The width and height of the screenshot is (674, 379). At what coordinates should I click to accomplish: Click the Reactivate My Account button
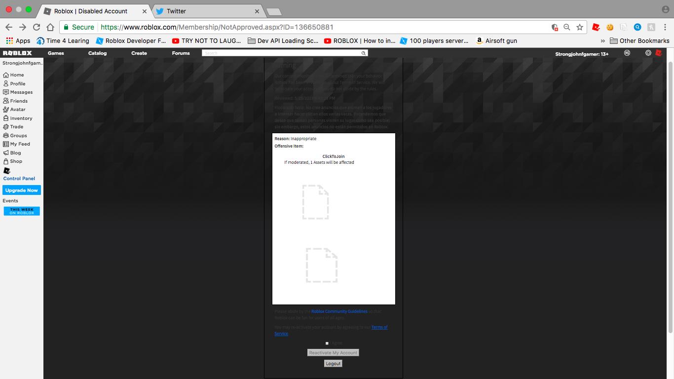pos(333,353)
